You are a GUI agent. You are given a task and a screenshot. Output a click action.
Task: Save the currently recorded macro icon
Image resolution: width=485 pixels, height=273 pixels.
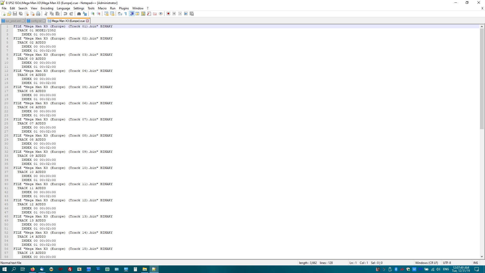(x=192, y=14)
